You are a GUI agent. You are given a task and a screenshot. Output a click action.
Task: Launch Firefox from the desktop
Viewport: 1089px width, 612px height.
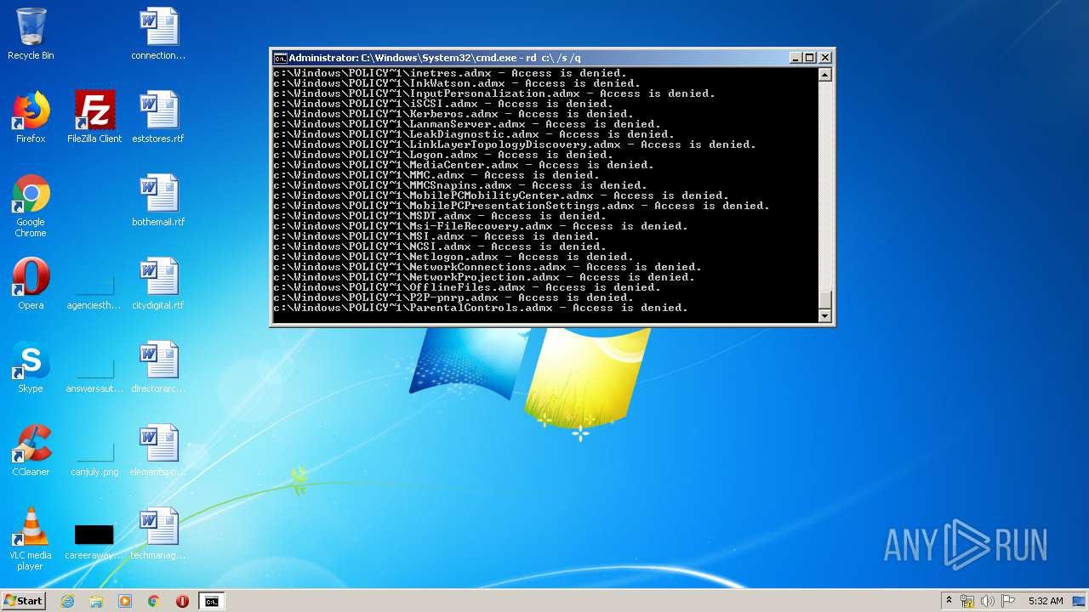tap(31, 117)
